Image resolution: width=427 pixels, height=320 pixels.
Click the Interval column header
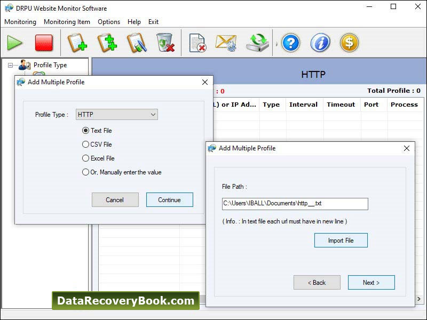pyautogui.click(x=303, y=105)
